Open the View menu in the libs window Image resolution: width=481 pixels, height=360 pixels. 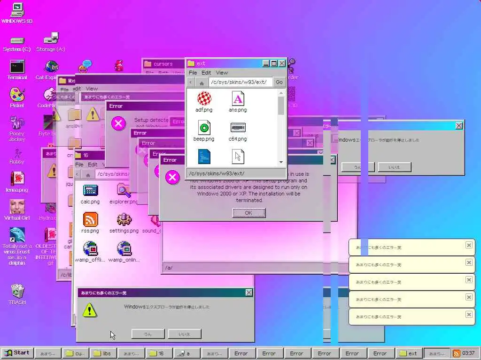tap(92, 89)
